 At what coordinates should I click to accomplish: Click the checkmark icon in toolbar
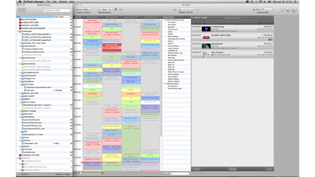[x=288, y=10]
